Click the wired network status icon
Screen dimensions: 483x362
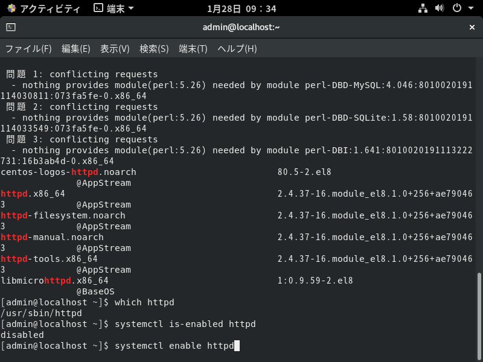pyautogui.click(x=423, y=8)
